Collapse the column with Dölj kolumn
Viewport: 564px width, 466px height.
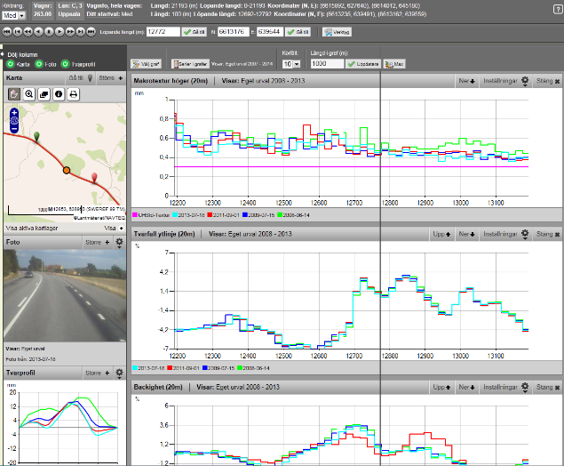pos(22,55)
